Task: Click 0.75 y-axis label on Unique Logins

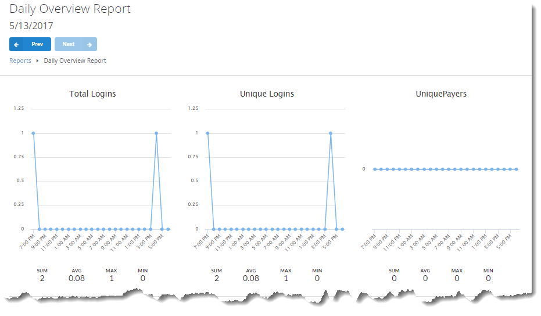Action: coord(193,157)
